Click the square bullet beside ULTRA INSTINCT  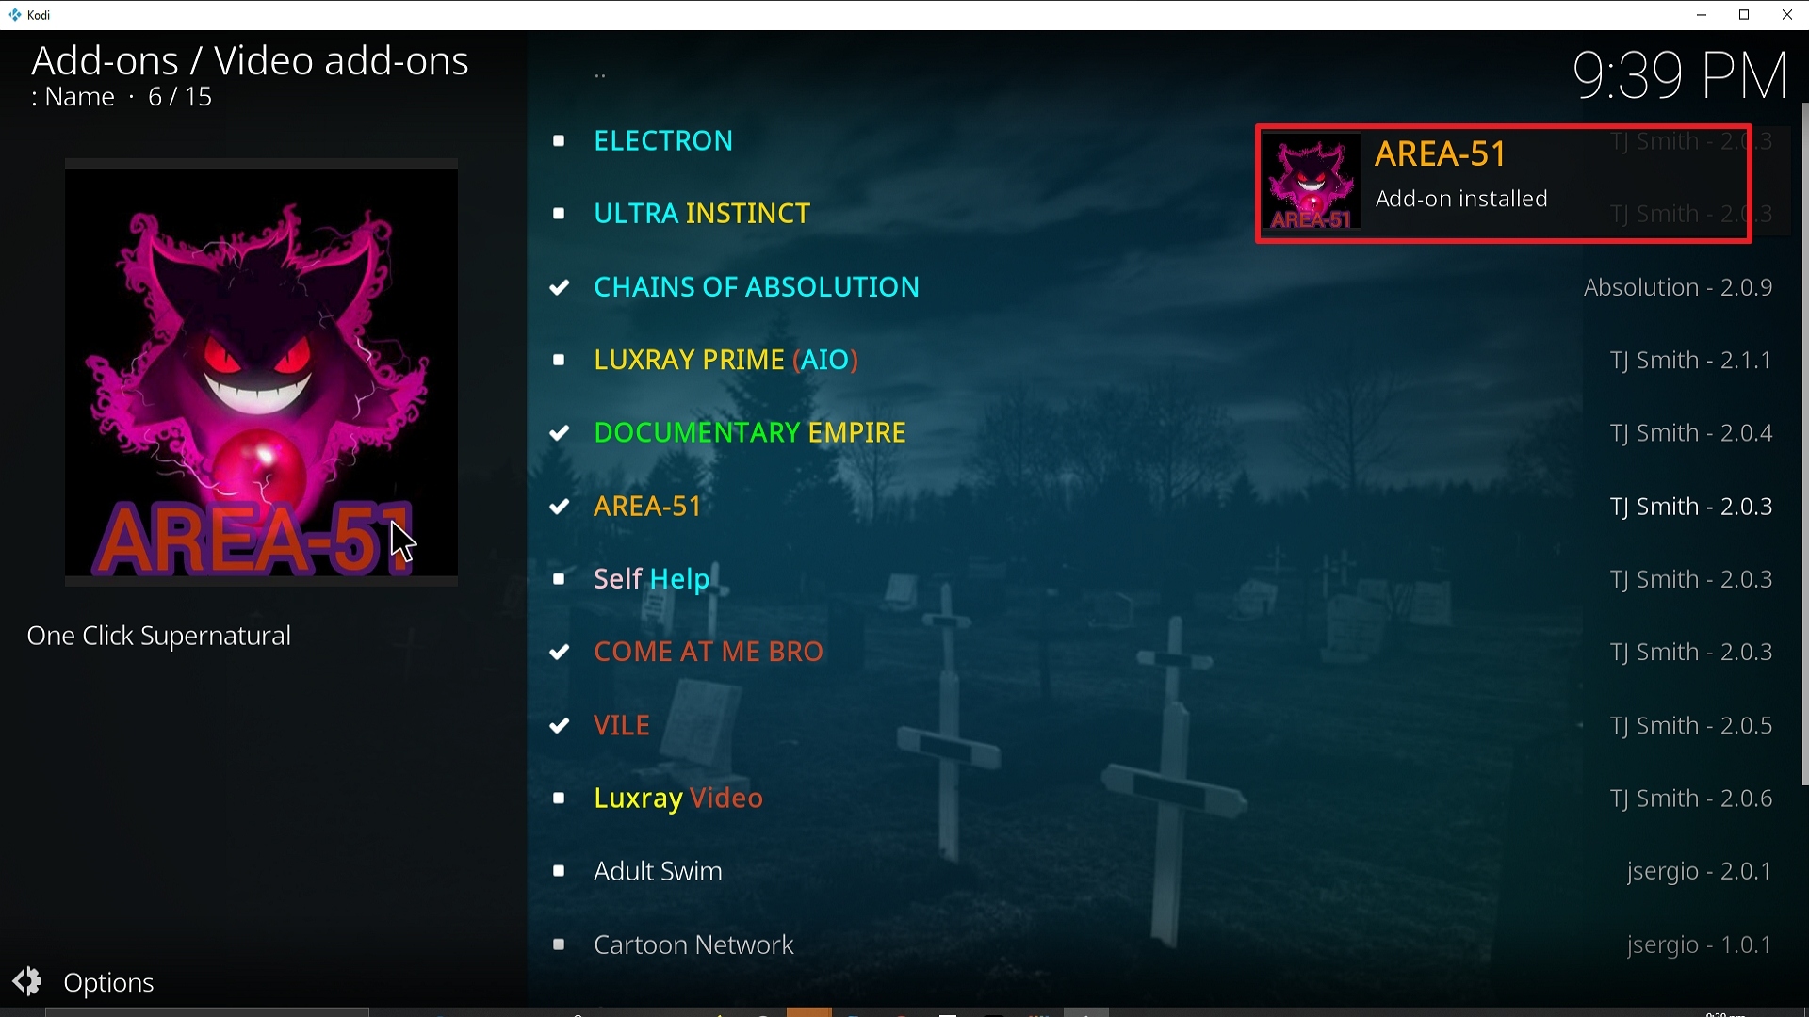coord(559,214)
